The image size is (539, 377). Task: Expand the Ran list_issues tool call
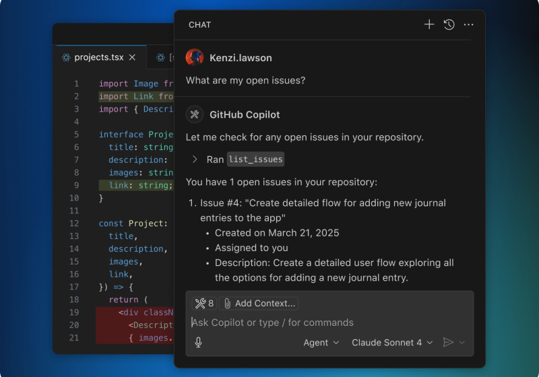195,160
